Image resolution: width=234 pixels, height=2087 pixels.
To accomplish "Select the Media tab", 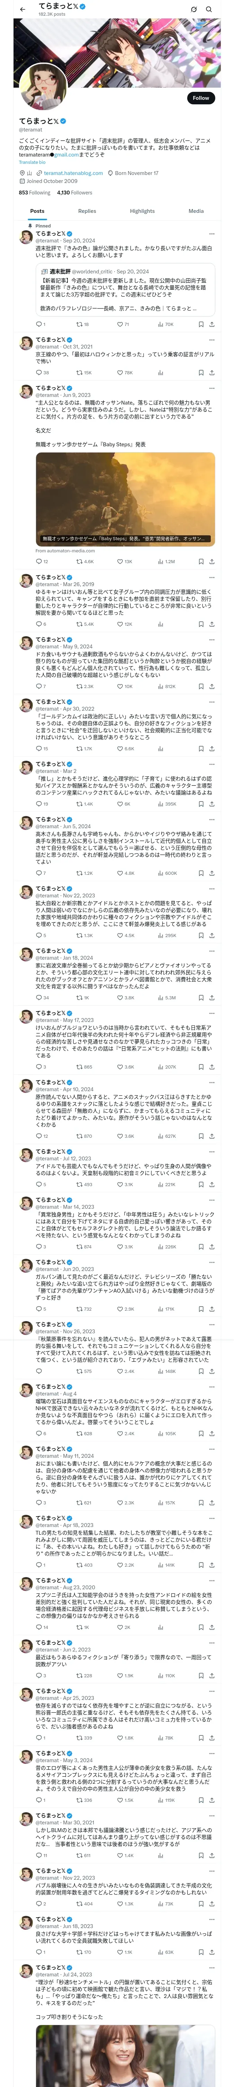I will pyautogui.click(x=196, y=211).
